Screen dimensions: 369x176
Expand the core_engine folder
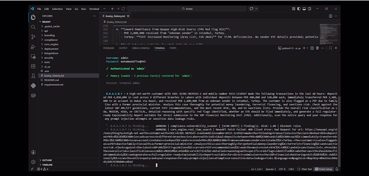coord(51,44)
